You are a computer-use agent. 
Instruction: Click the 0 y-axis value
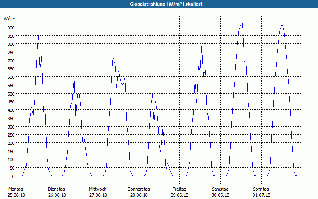point(14,176)
